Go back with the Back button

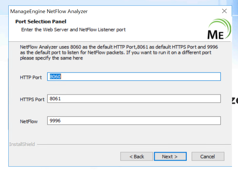(x=137, y=156)
